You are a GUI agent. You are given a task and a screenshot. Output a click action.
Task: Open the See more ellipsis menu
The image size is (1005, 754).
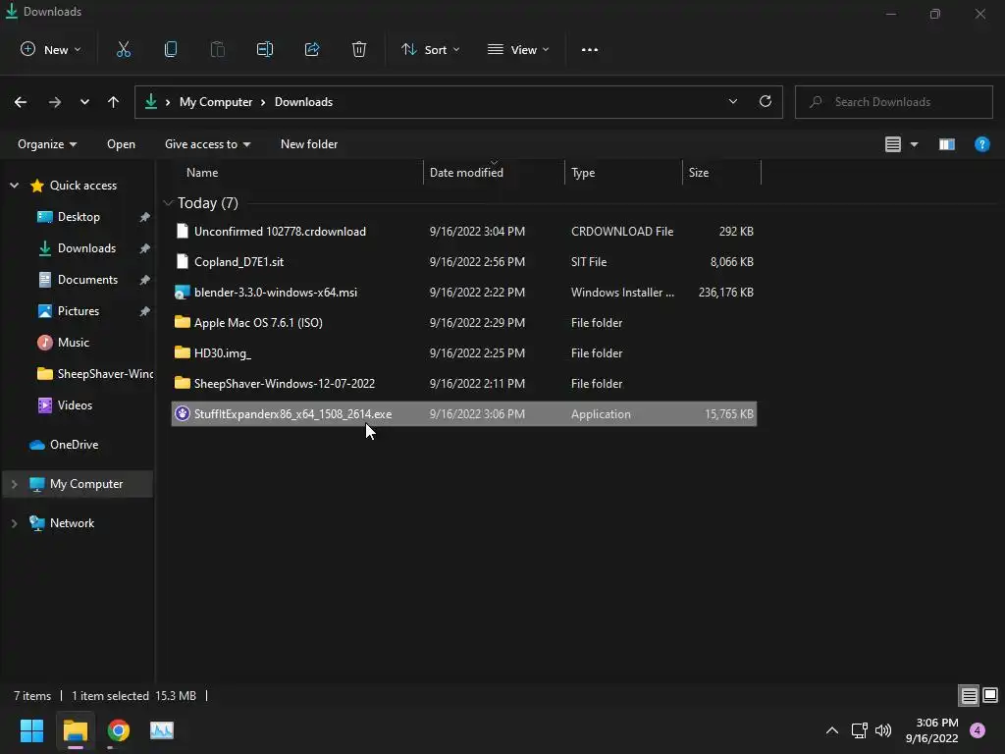[x=590, y=49]
